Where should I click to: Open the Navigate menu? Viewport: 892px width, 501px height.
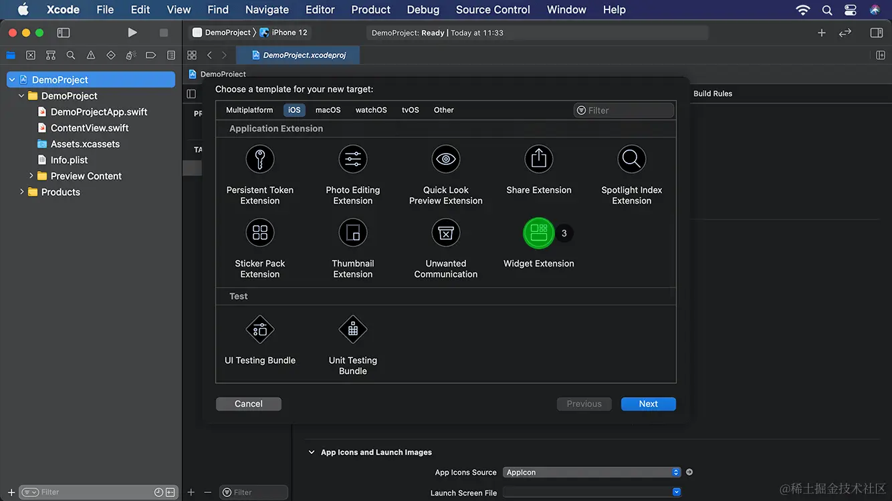tap(267, 9)
